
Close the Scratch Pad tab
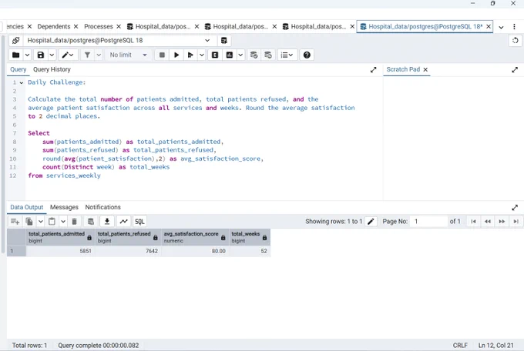point(425,69)
